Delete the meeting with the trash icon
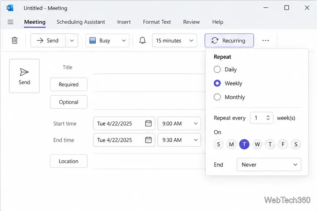 coord(15,40)
